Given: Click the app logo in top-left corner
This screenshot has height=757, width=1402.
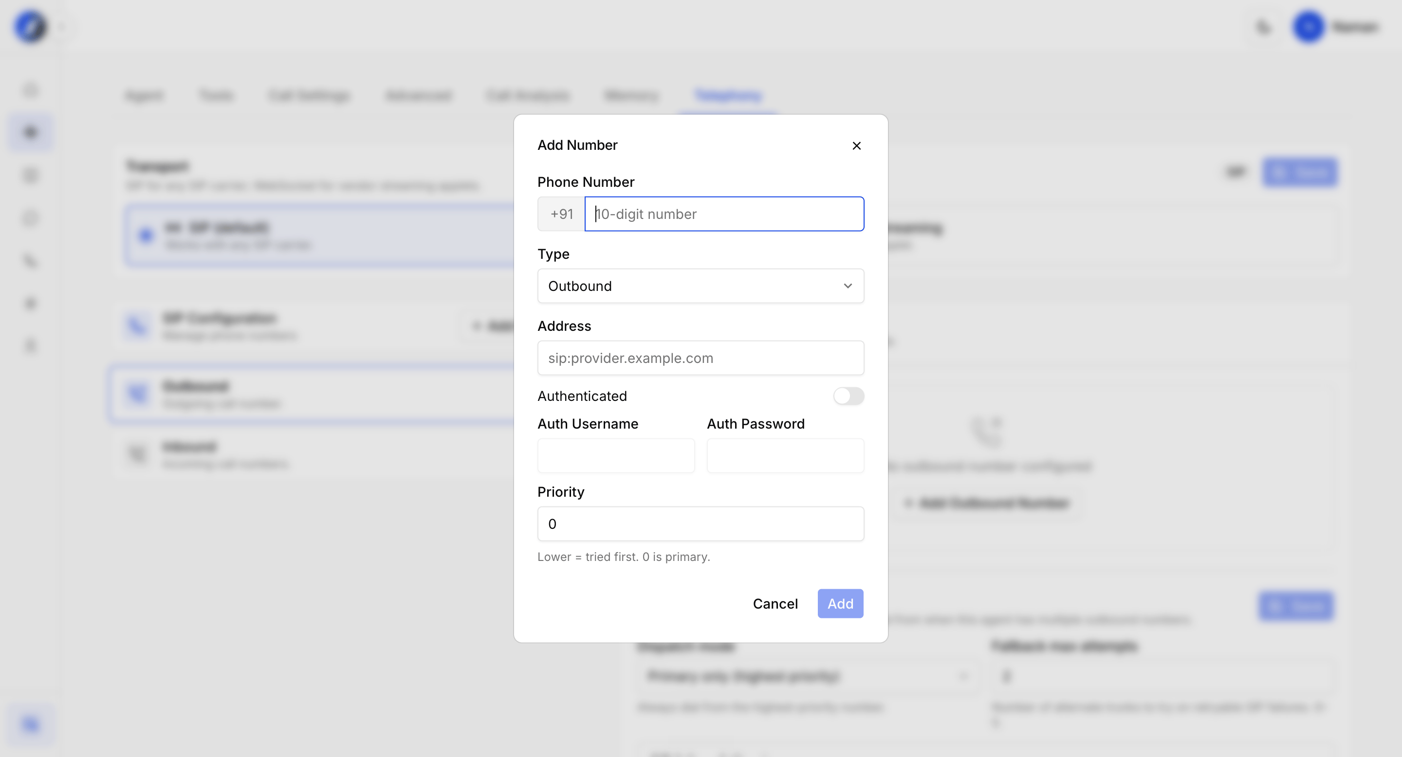Looking at the screenshot, I should (x=31, y=26).
